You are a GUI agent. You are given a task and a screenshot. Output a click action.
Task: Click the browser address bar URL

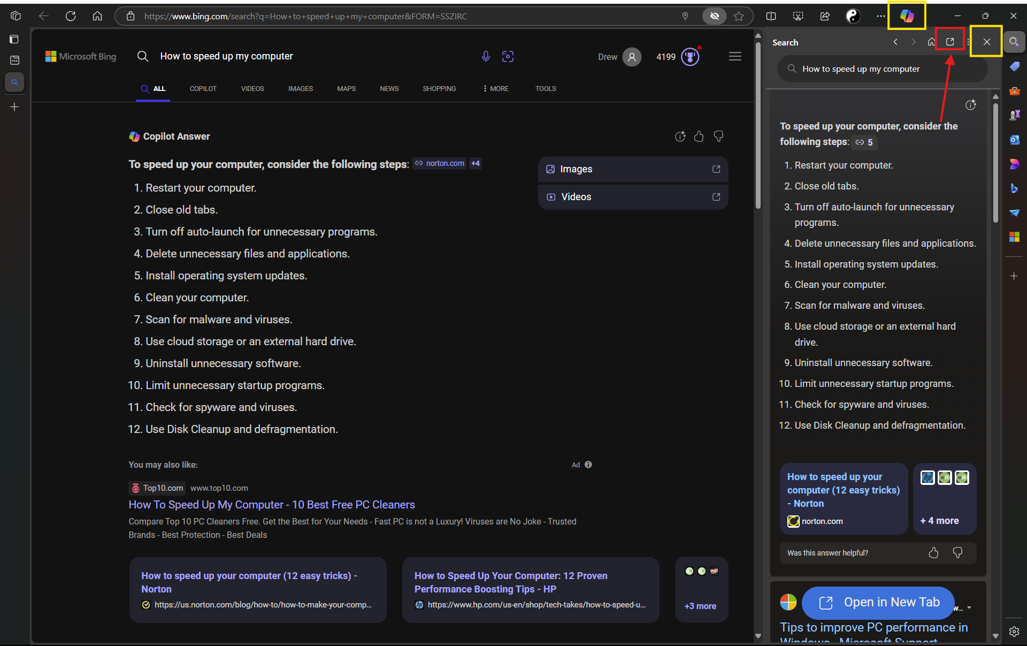(x=305, y=16)
